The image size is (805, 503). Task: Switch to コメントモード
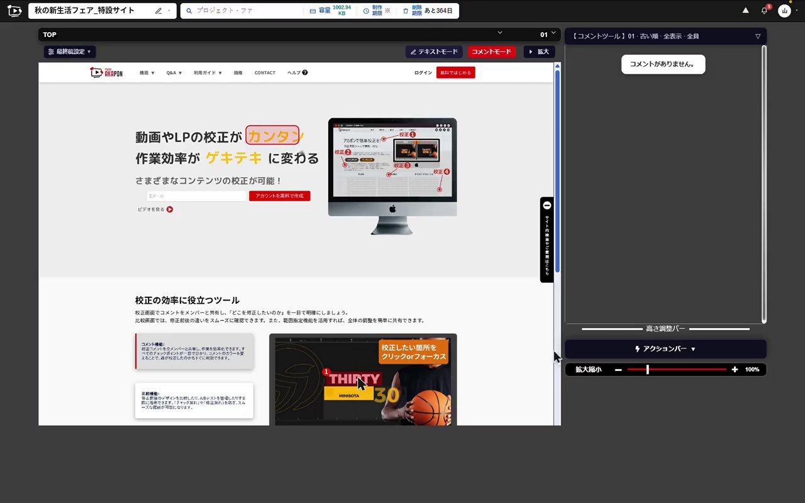pos(492,52)
